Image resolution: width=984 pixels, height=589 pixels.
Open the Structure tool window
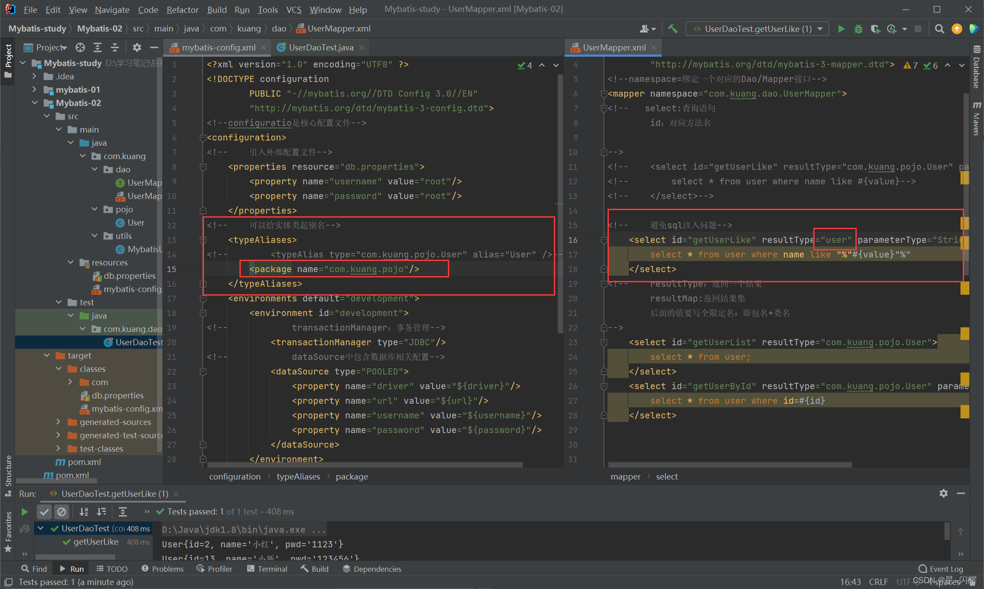click(8, 476)
